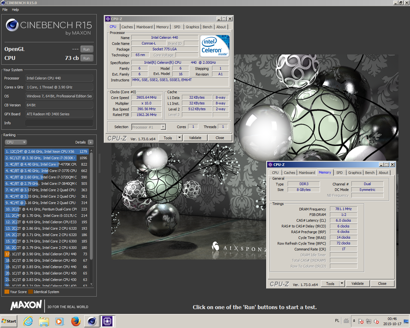The image size is (410, 328).
Task: Switch to Mainboard tab in top CPU-Z window
Action: point(144,27)
